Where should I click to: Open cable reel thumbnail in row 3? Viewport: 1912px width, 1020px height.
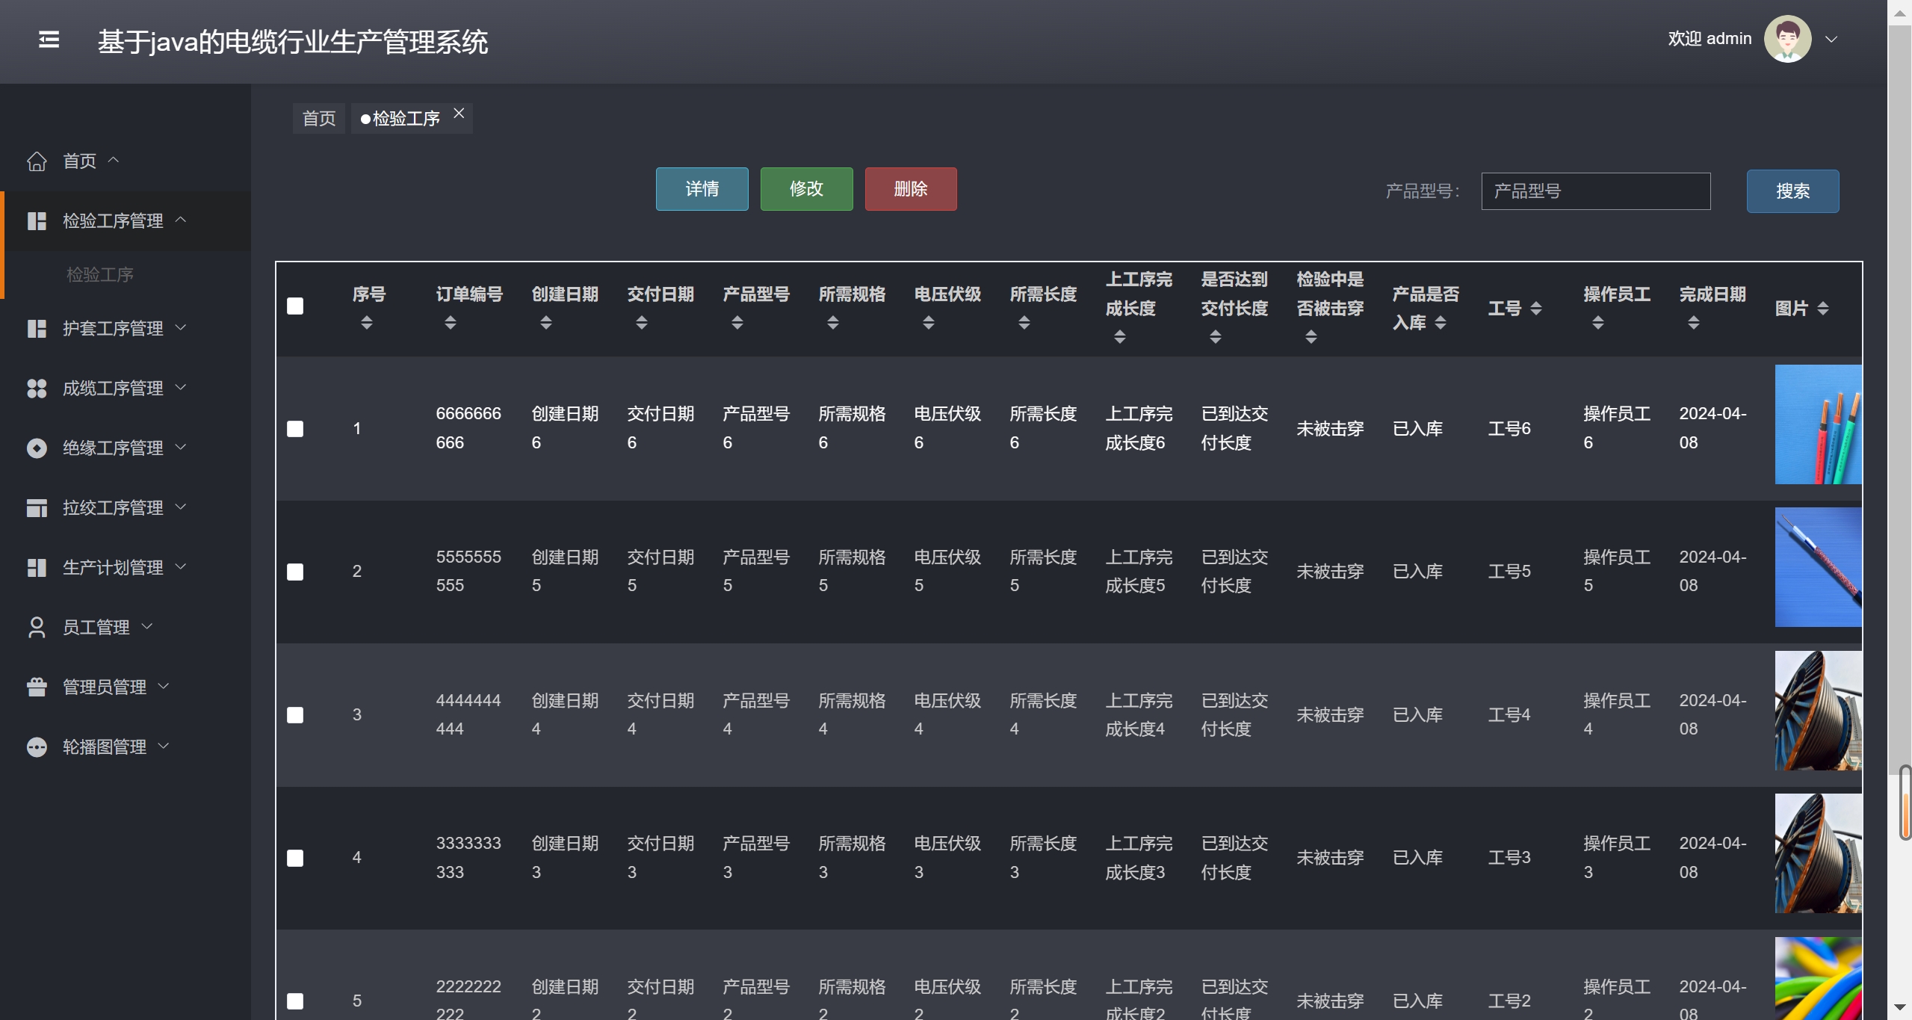pyautogui.click(x=1818, y=711)
